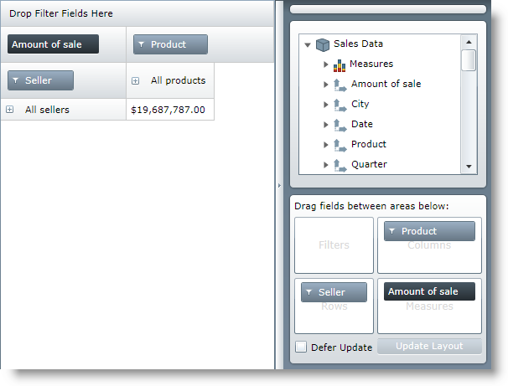Expand the All products column

[x=135, y=81]
